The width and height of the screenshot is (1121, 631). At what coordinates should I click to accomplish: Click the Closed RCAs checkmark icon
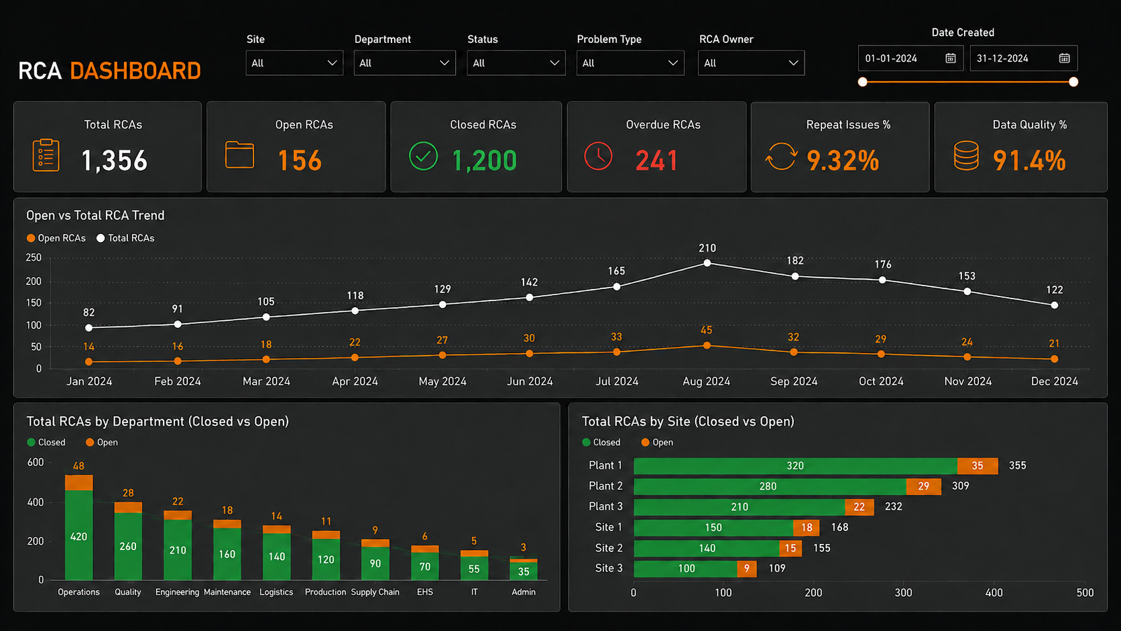[423, 156]
